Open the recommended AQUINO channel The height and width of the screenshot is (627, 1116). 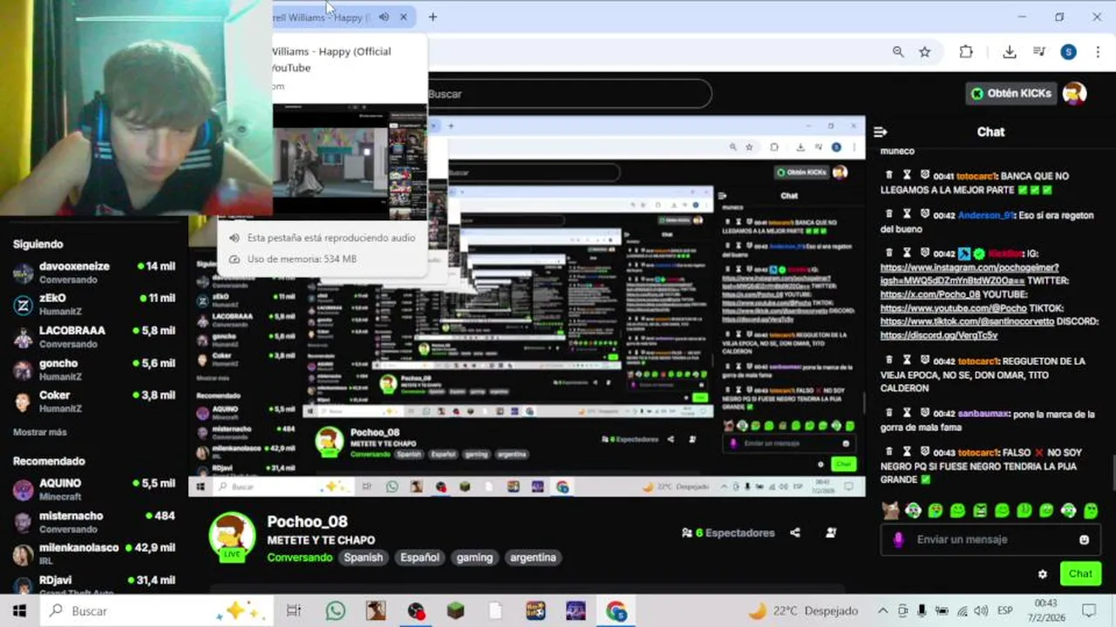pyautogui.click(x=94, y=489)
